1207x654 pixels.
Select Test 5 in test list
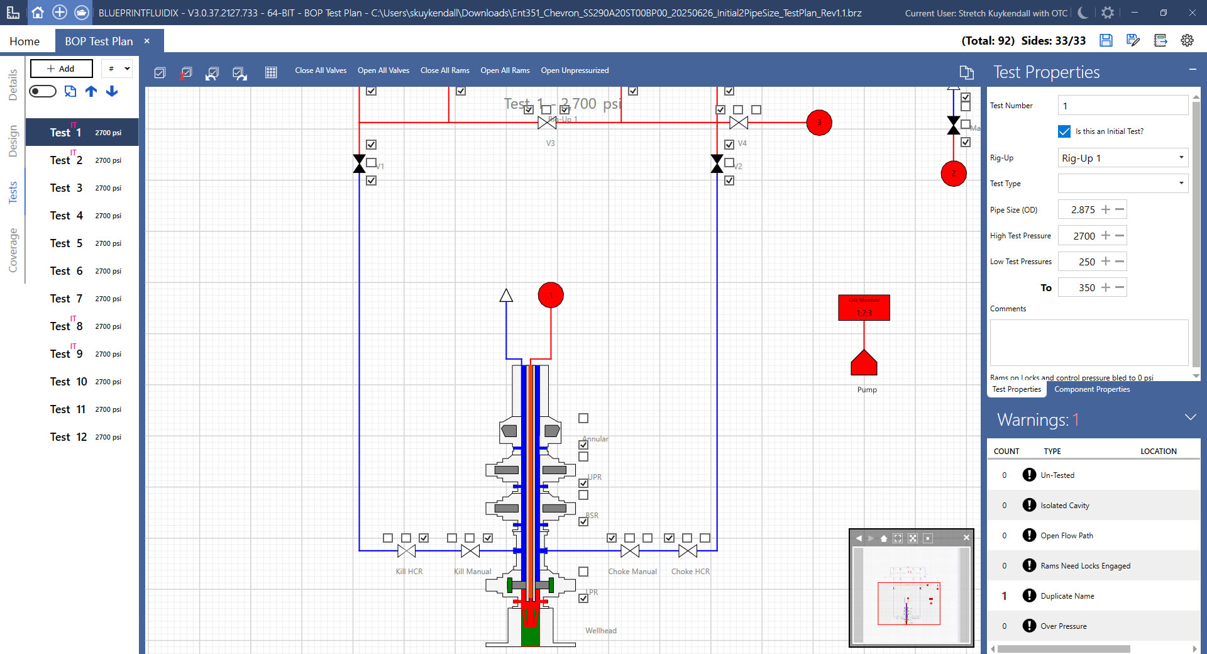pyautogui.click(x=66, y=243)
